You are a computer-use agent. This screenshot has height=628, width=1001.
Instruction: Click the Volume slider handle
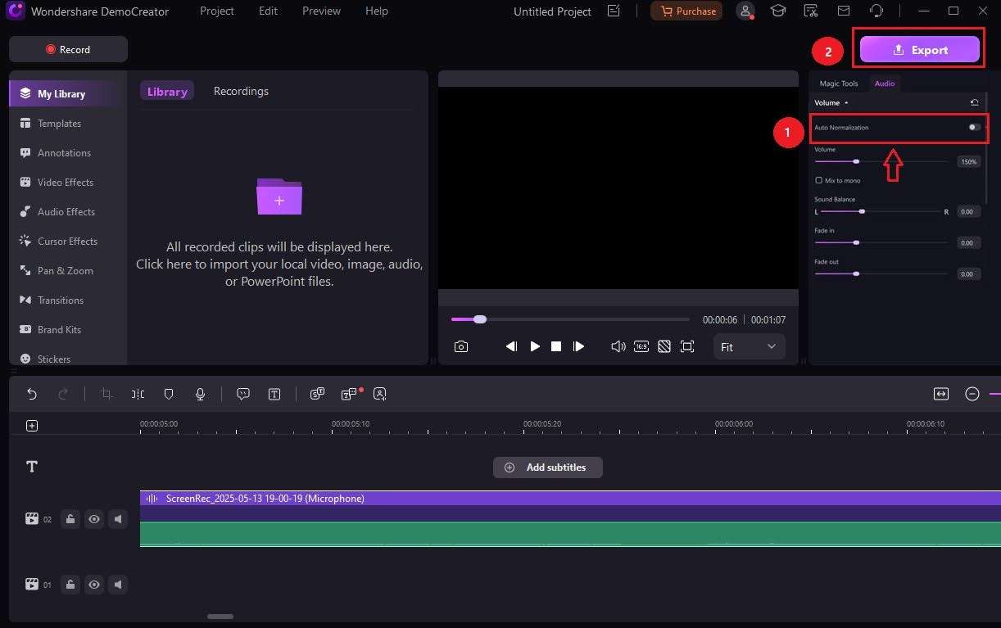[856, 161]
